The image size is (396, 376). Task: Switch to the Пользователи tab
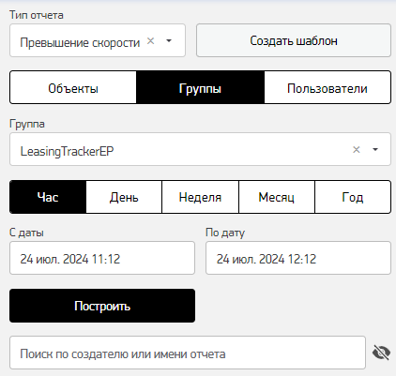point(327,87)
